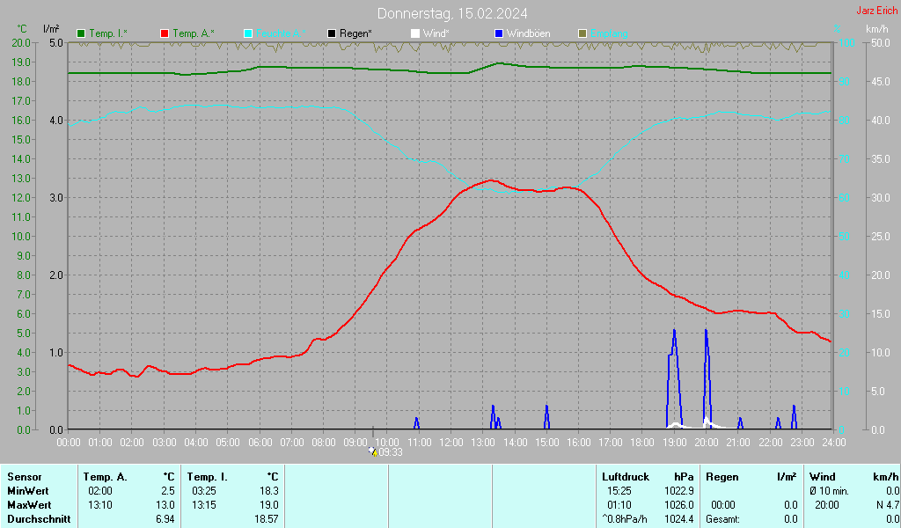Screen dimensions: 901x528
Task: Click the Durchschnitt row label
Action: tap(35, 519)
